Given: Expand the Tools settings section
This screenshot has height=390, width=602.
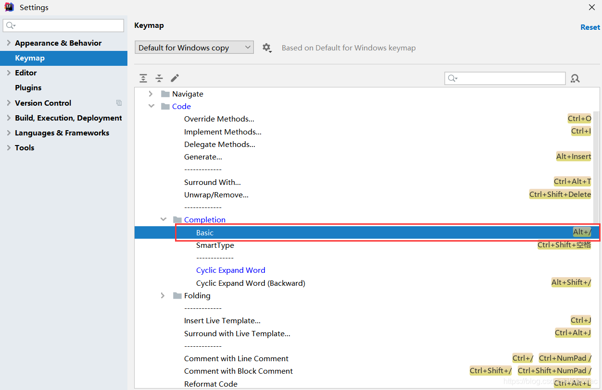Looking at the screenshot, I should 9,147.
